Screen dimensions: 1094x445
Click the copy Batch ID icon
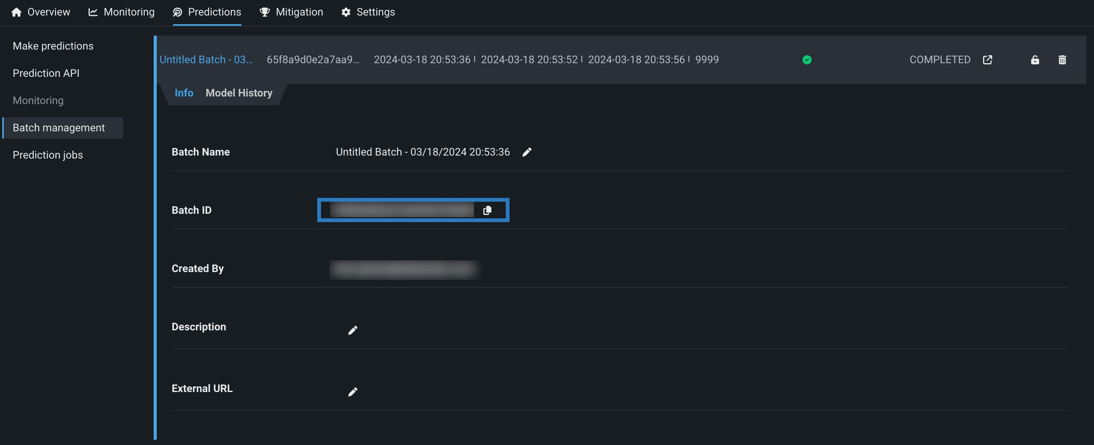click(487, 210)
